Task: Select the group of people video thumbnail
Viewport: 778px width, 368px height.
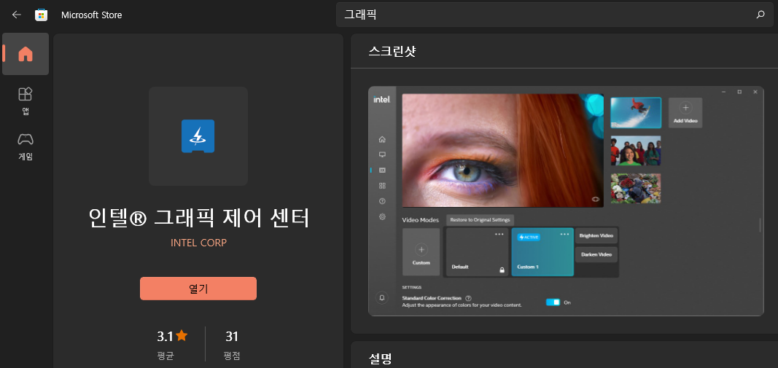Action: [636, 151]
